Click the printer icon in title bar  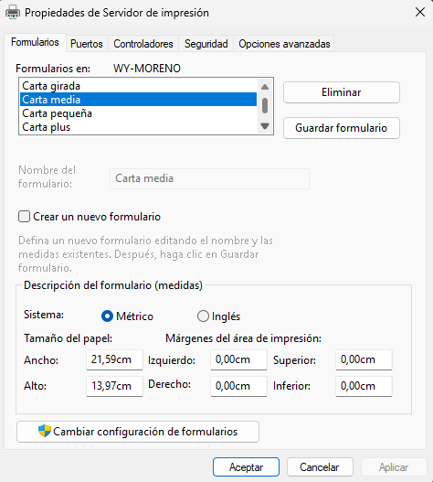pyautogui.click(x=13, y=13)
